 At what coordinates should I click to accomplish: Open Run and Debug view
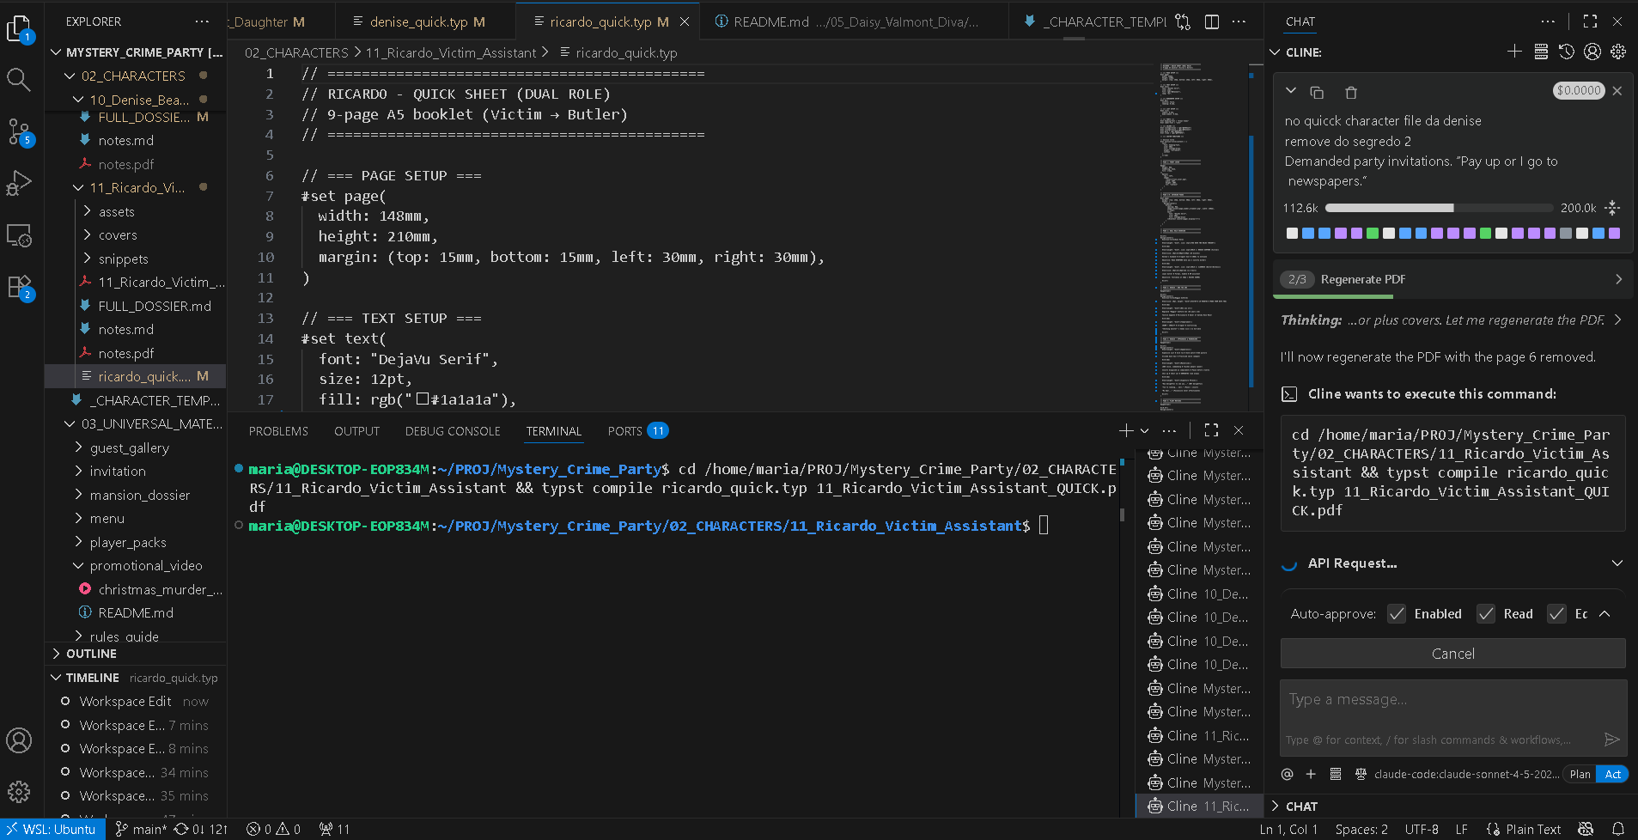click(x=19, y=183)
